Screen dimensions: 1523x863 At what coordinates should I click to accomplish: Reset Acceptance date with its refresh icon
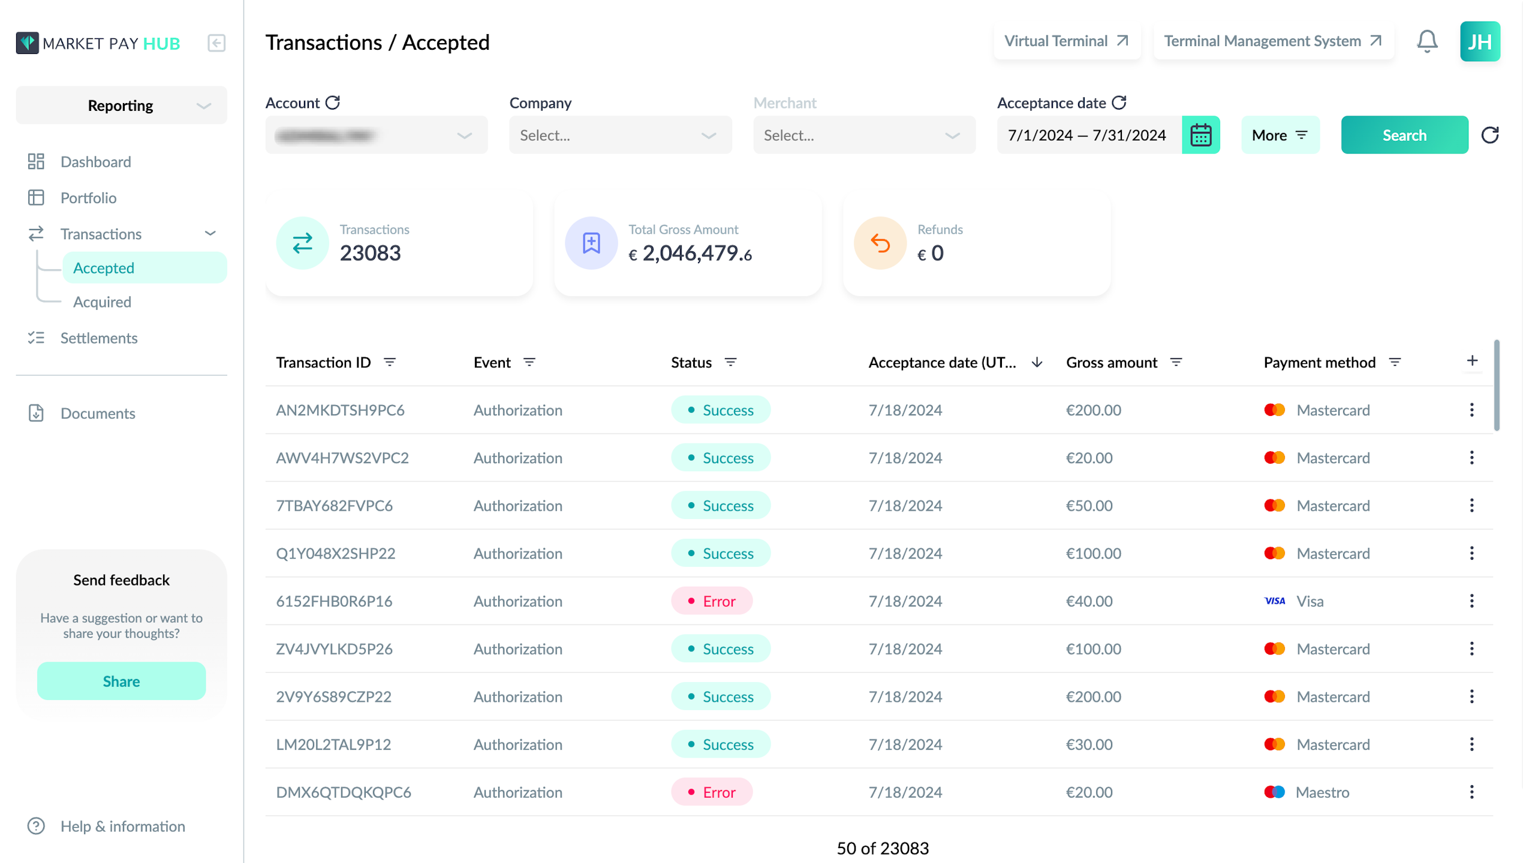pos(1119,102)
